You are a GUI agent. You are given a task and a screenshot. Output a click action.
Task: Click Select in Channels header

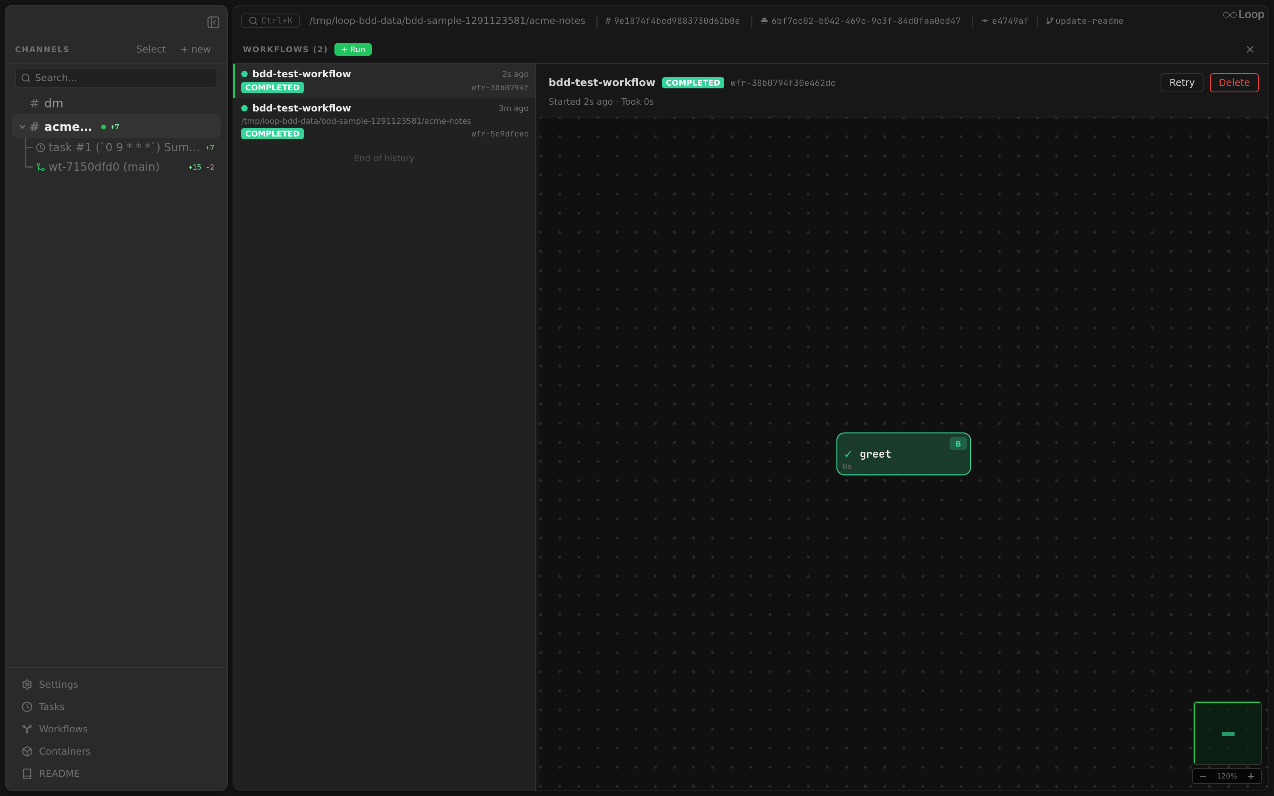pos(150,49)
